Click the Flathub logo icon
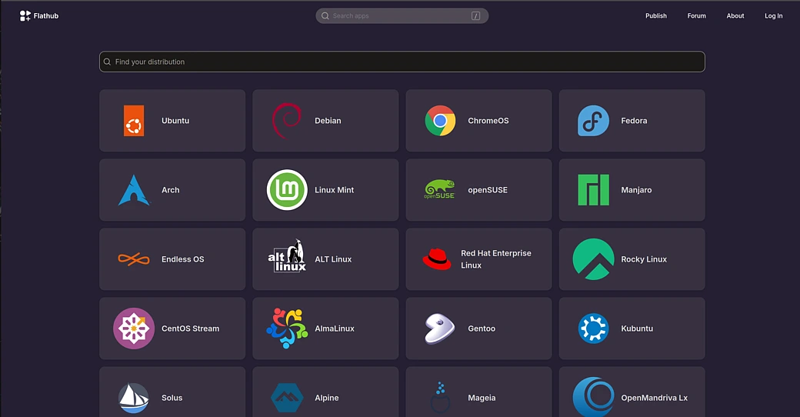Image resolution: width=800 pixels, height=417 pixels. pyautogui.click(x=25, y=16)
